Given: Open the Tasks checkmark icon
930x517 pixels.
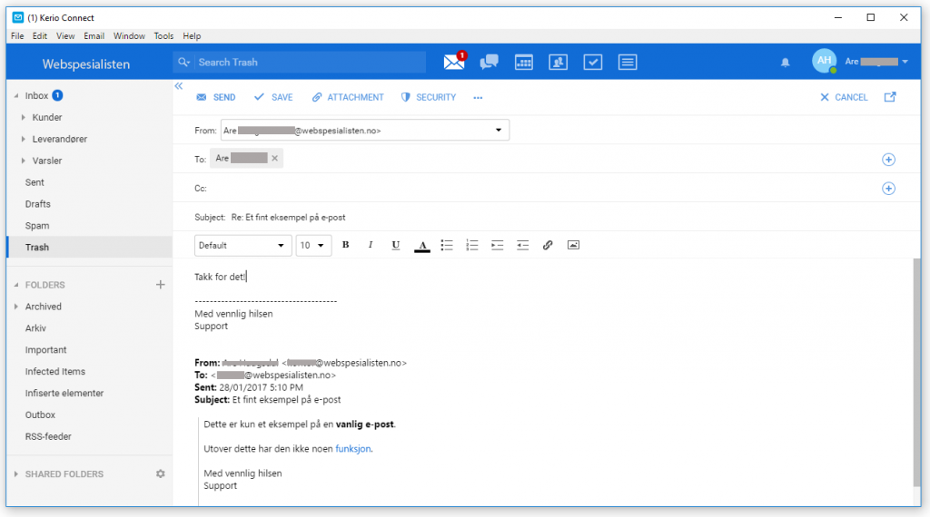Looking at the screenshot, I should [592, 62].
